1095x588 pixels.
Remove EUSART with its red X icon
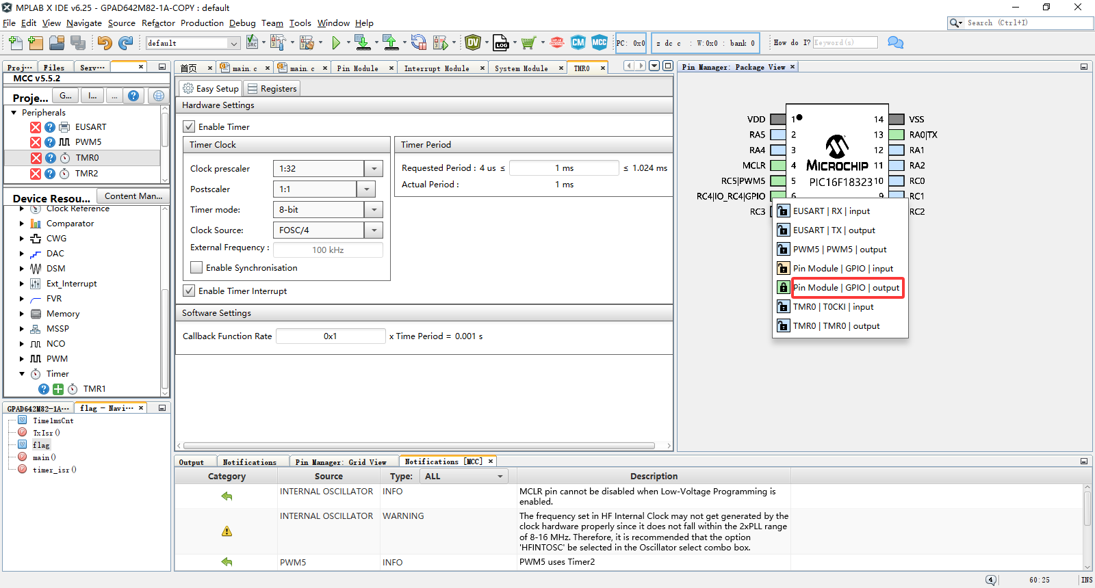[36, 127]
